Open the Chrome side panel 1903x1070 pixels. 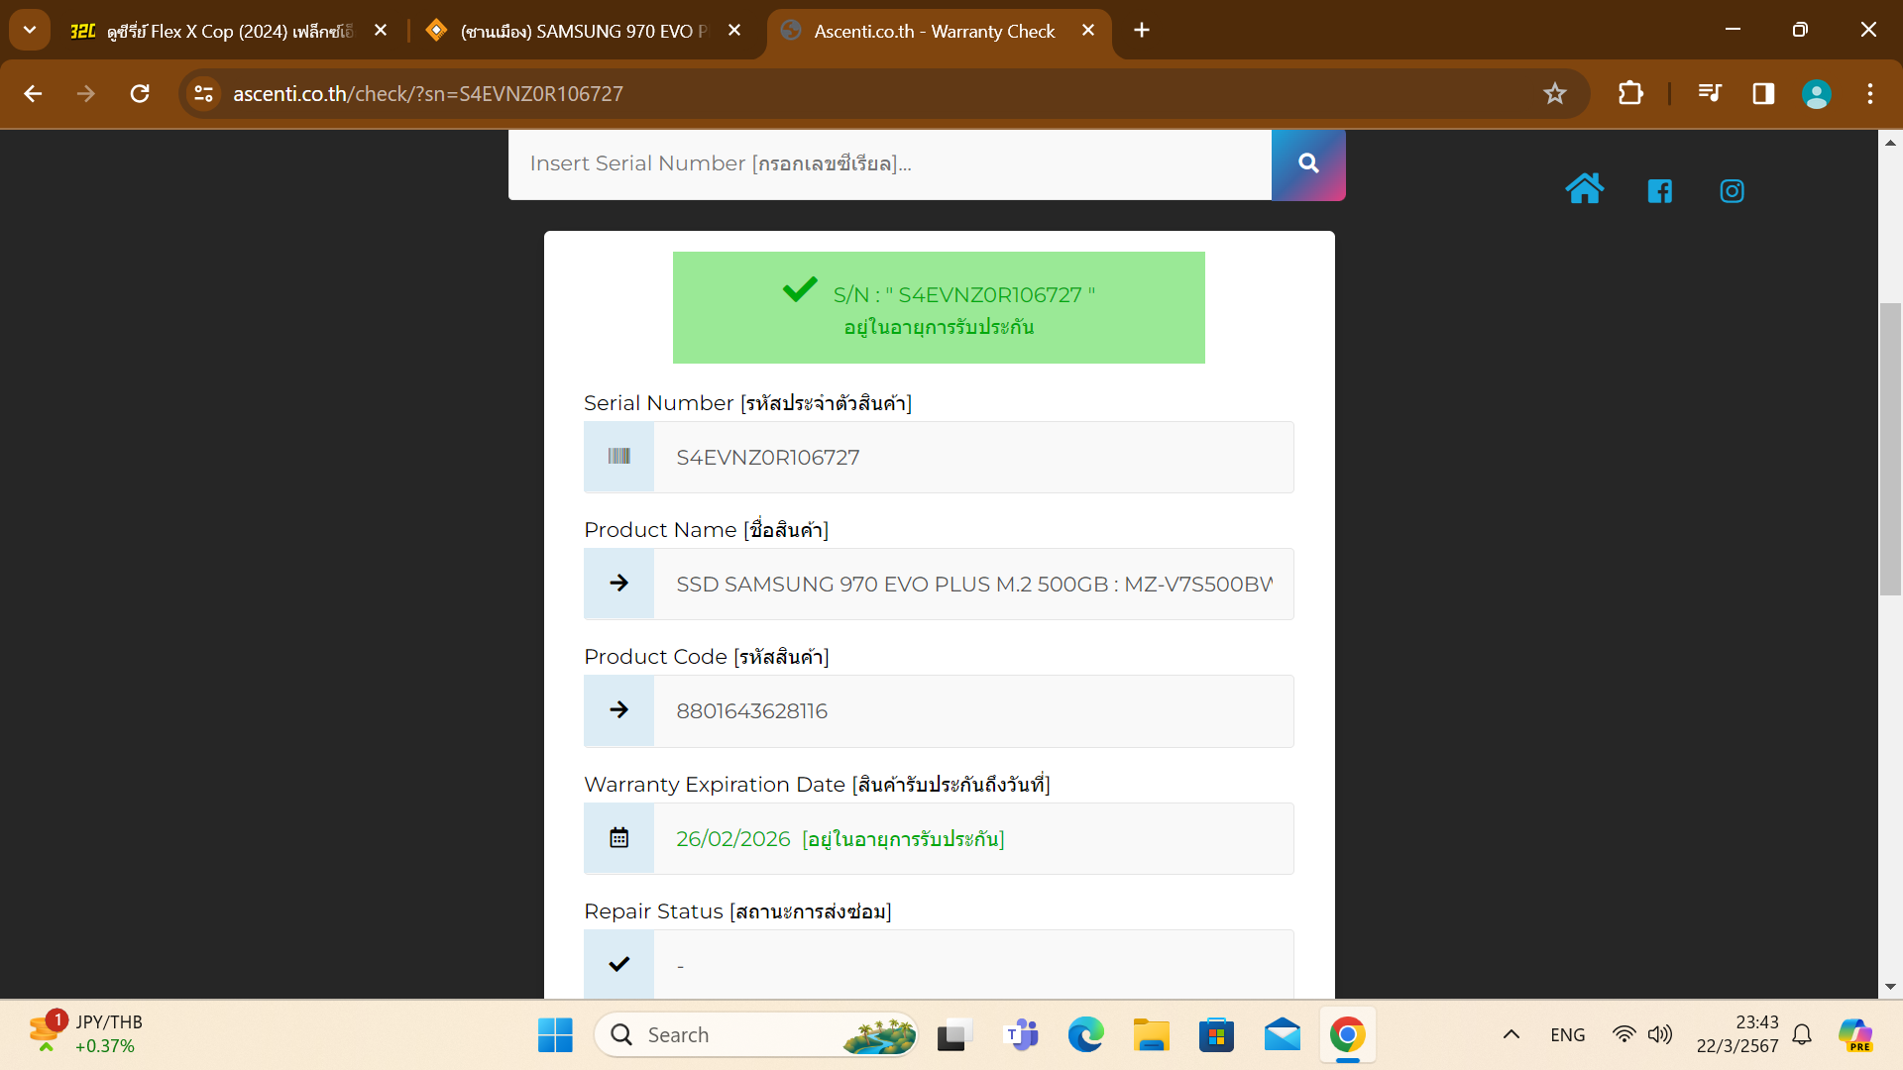(1763, 93)
